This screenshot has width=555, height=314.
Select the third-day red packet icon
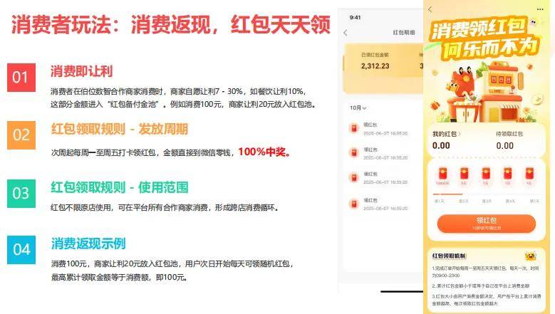(x=486, y=174)
